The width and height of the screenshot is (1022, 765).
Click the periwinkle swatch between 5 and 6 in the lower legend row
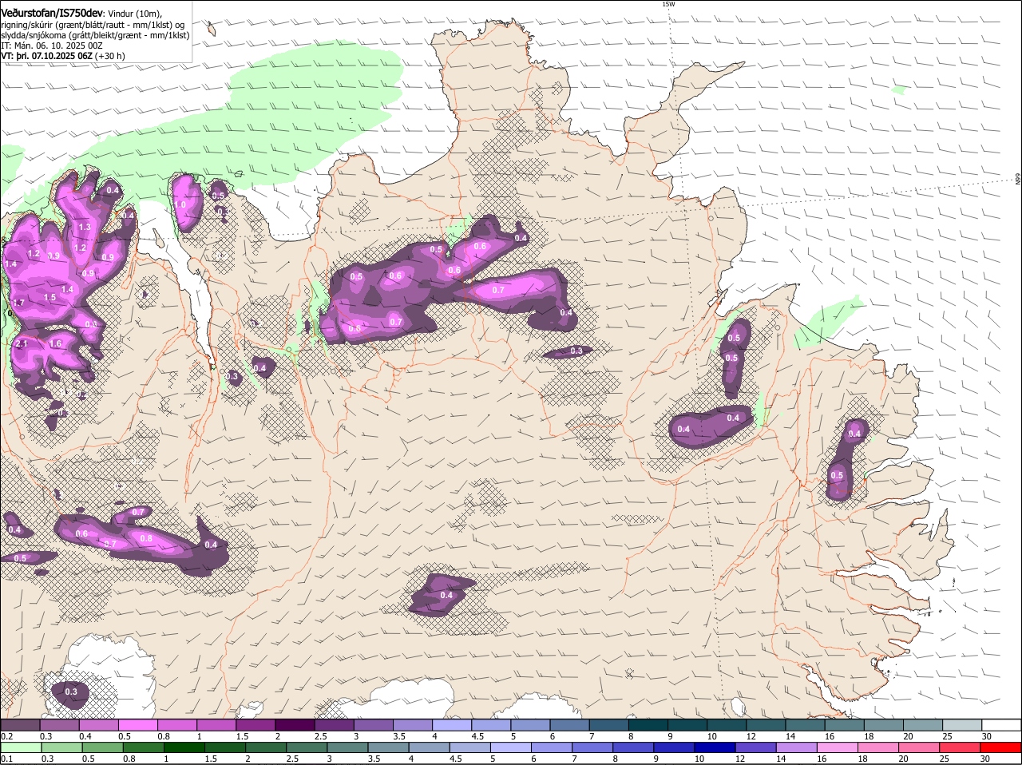(x=510, y=748)
